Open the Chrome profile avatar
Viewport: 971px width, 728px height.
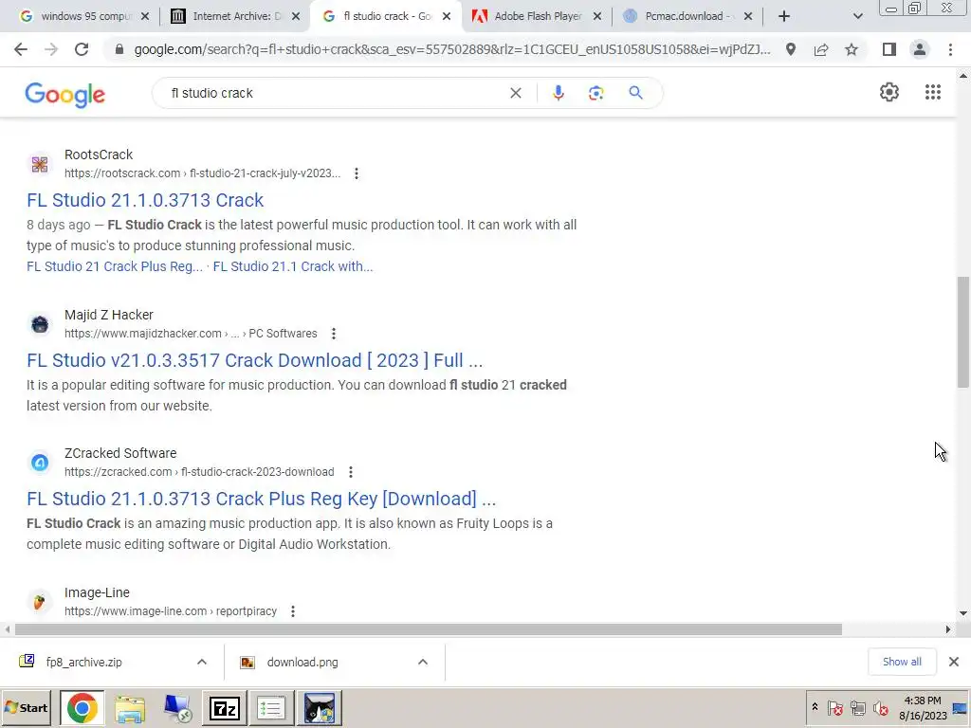click(920, 49)
